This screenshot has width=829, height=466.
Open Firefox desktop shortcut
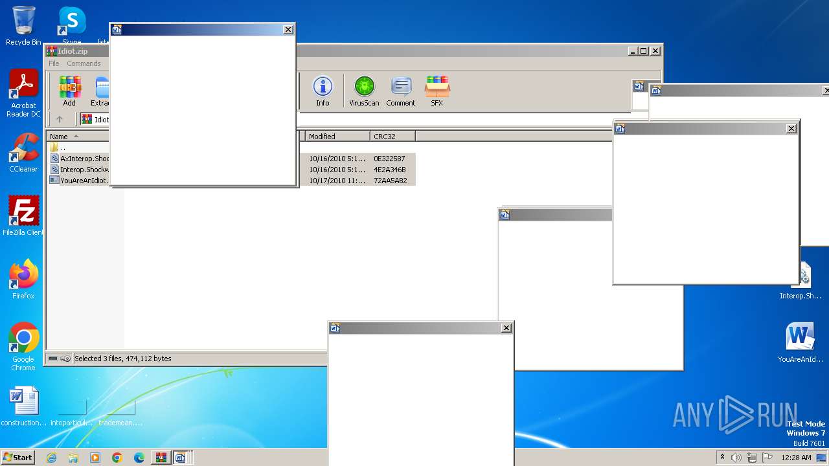point(23,280)
